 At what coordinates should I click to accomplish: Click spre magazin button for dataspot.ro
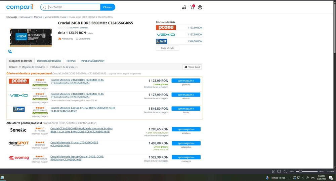pos(186,143)
